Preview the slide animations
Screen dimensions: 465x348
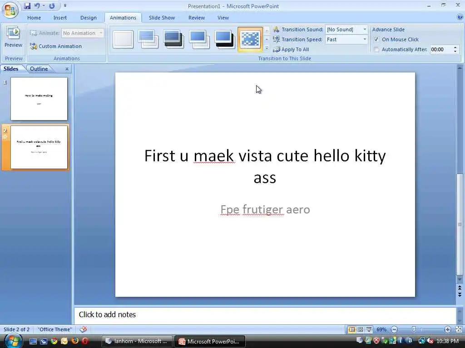point(13,37)
